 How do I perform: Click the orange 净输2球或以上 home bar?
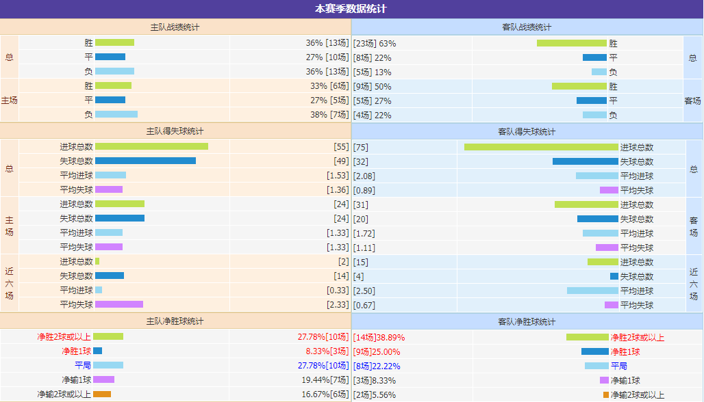[102, 394]
